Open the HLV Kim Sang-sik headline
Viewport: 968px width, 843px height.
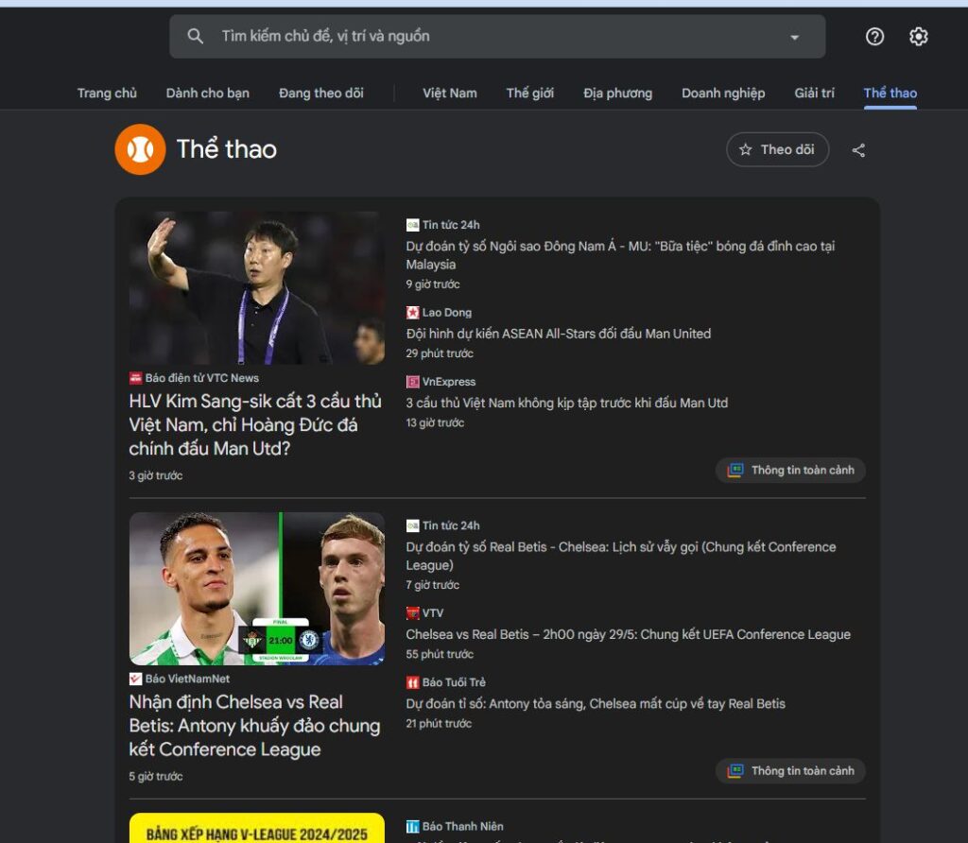[x=255, y=424]
